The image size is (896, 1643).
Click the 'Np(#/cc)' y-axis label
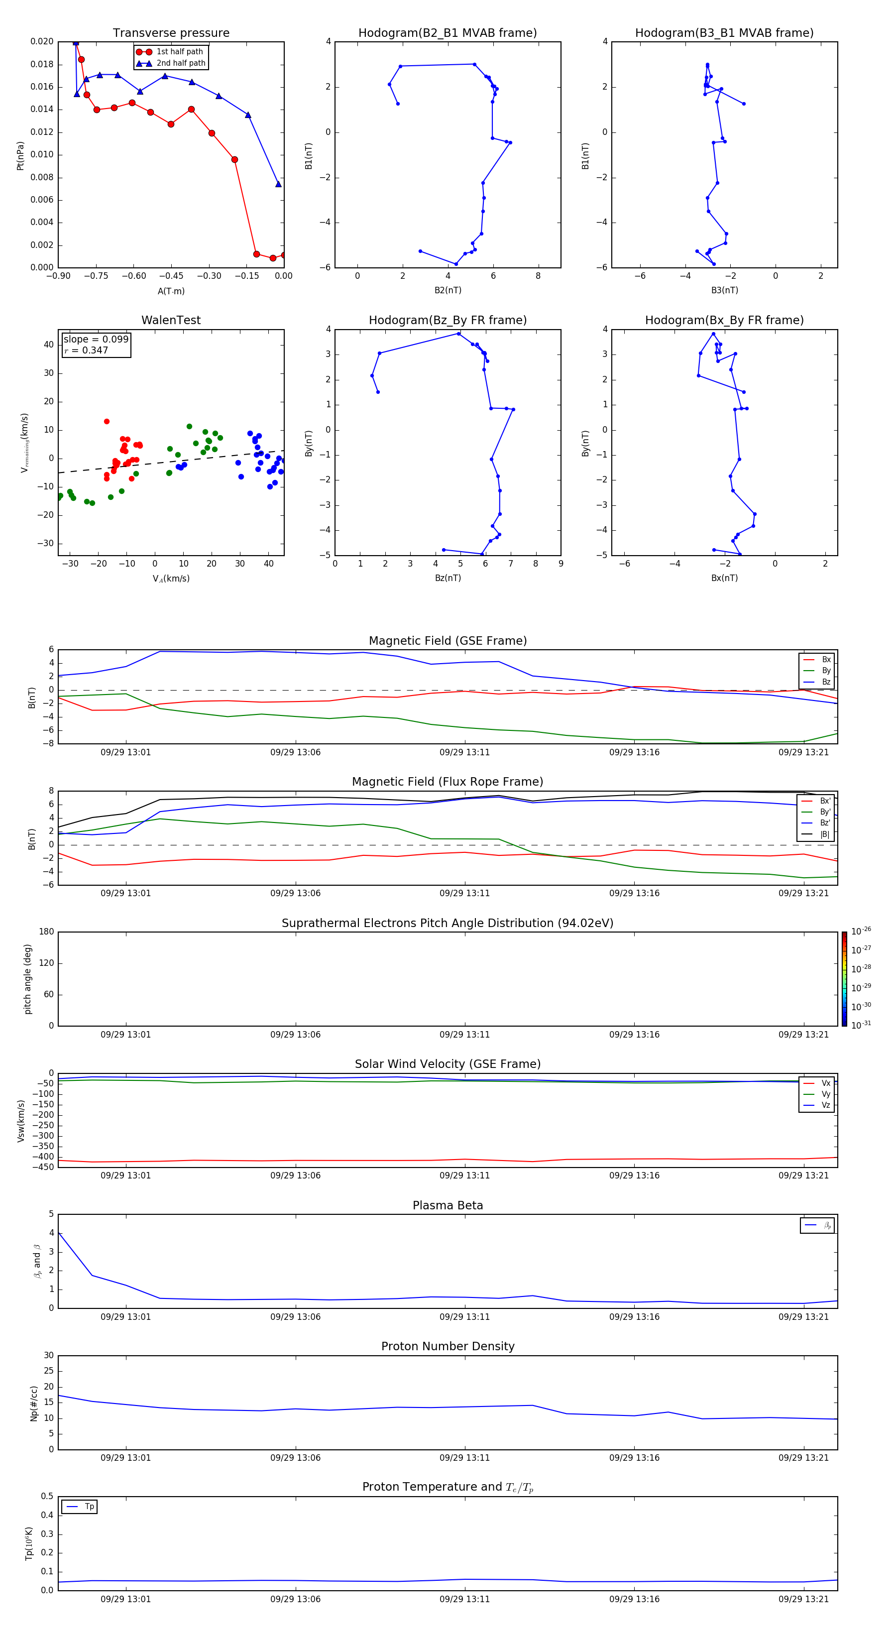point(34,1403)
